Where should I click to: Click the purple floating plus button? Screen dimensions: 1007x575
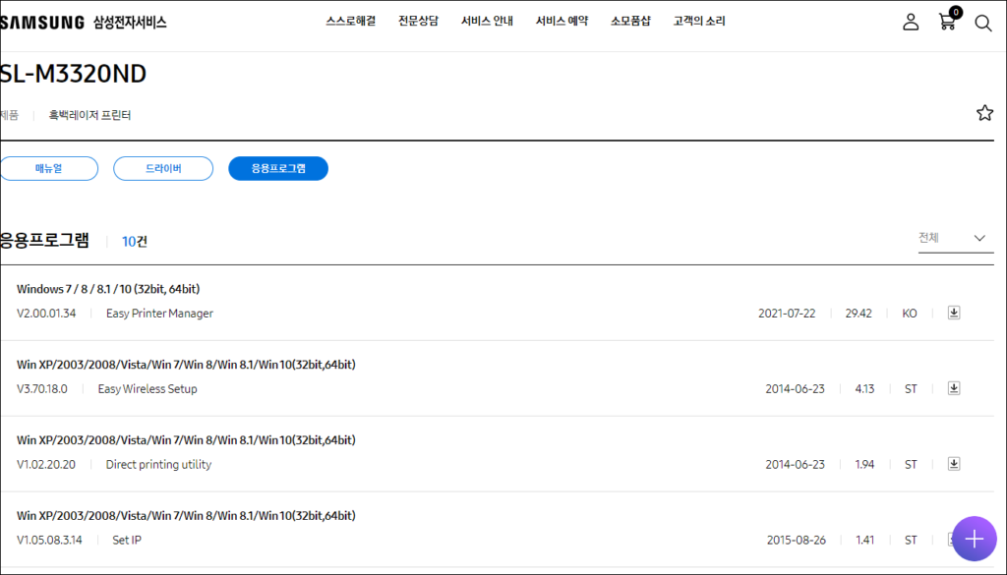(x=974, y=539)
